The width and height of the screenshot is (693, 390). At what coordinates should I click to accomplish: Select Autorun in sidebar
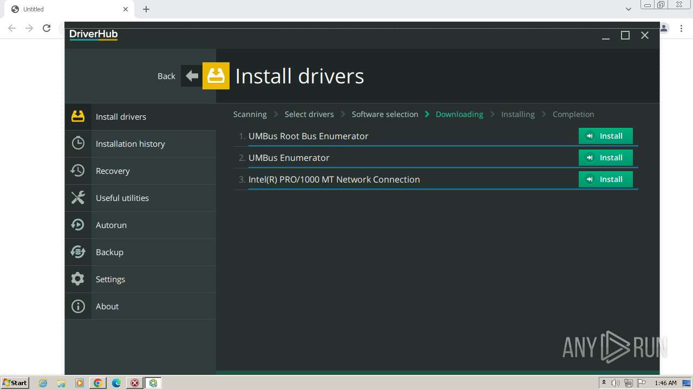(140, 225)
